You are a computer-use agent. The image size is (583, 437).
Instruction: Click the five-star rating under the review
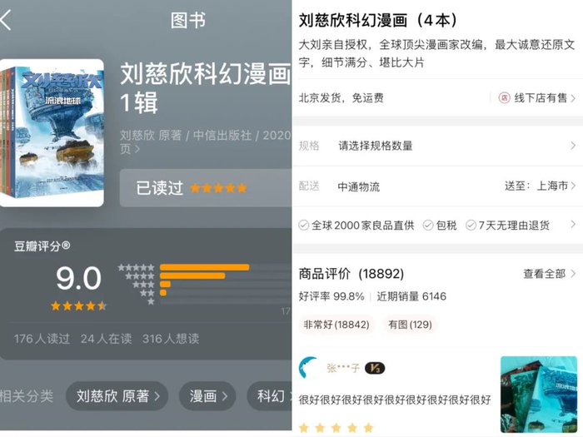(x=336, y=427)
